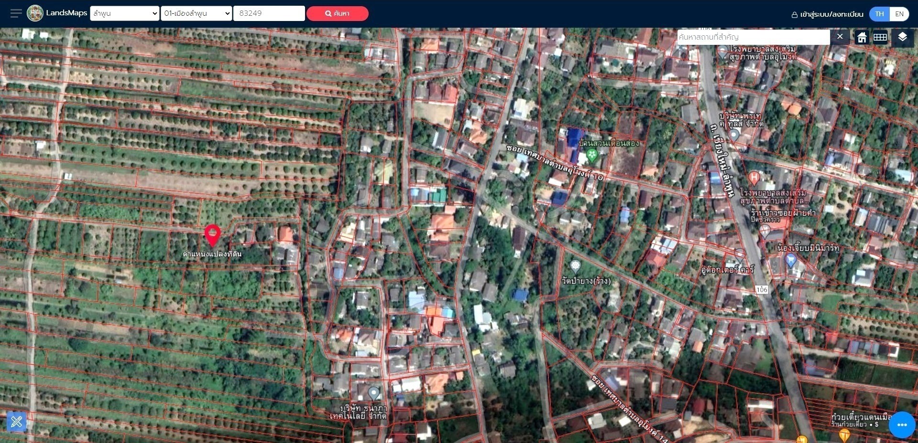Clear the place search with the X button
This screenshot has height=443, width=918.
tap(840, 37)
